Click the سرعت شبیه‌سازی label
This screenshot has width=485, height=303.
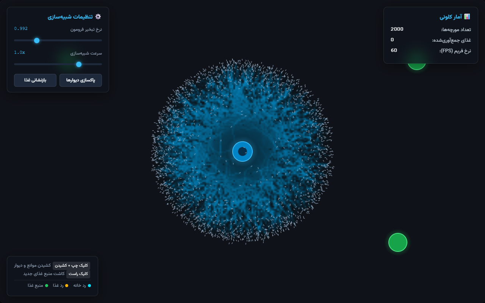point(86,53)
